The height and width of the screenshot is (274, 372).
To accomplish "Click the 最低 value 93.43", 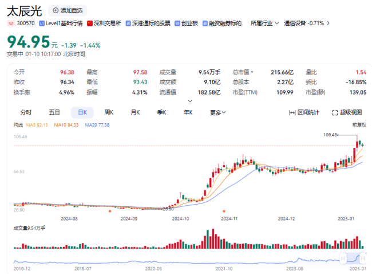I will point(140,82).
